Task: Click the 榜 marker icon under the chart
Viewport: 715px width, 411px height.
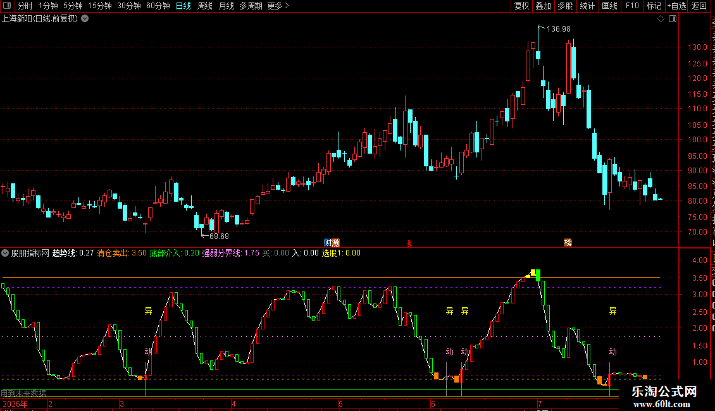Action: (x=568, y=243)
